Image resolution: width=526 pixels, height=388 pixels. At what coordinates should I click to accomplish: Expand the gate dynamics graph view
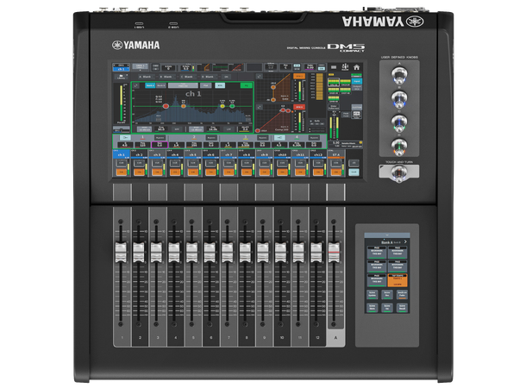pyautogui.click(x=259, y=77)
